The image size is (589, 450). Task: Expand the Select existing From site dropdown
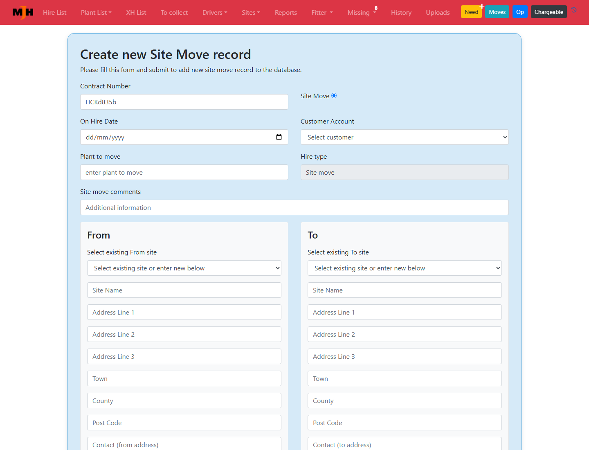(184, 268)
